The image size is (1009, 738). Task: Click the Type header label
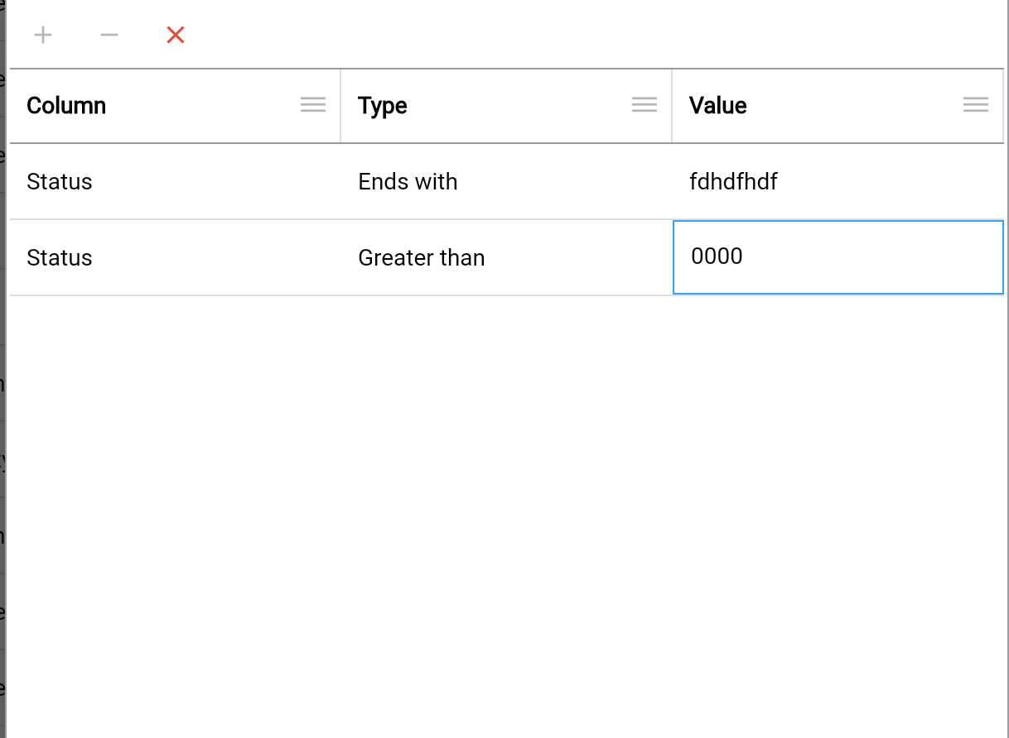[x=382, y=105]
